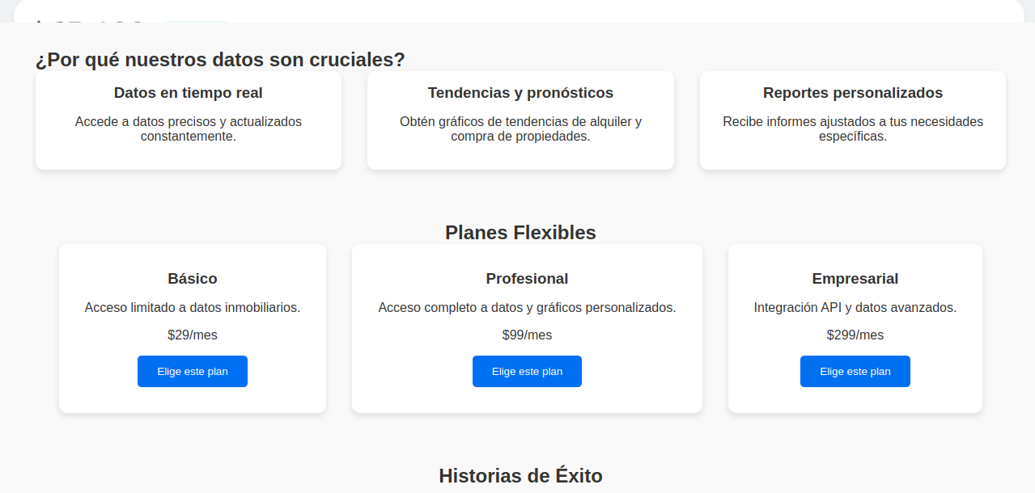Screen dimensions: 1035x493
Task: Click the $99/mes price label
Action: 527,335
